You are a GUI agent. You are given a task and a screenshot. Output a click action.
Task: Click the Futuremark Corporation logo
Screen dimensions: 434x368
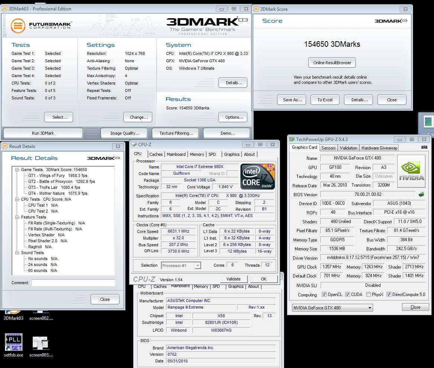tap(41, 25)
